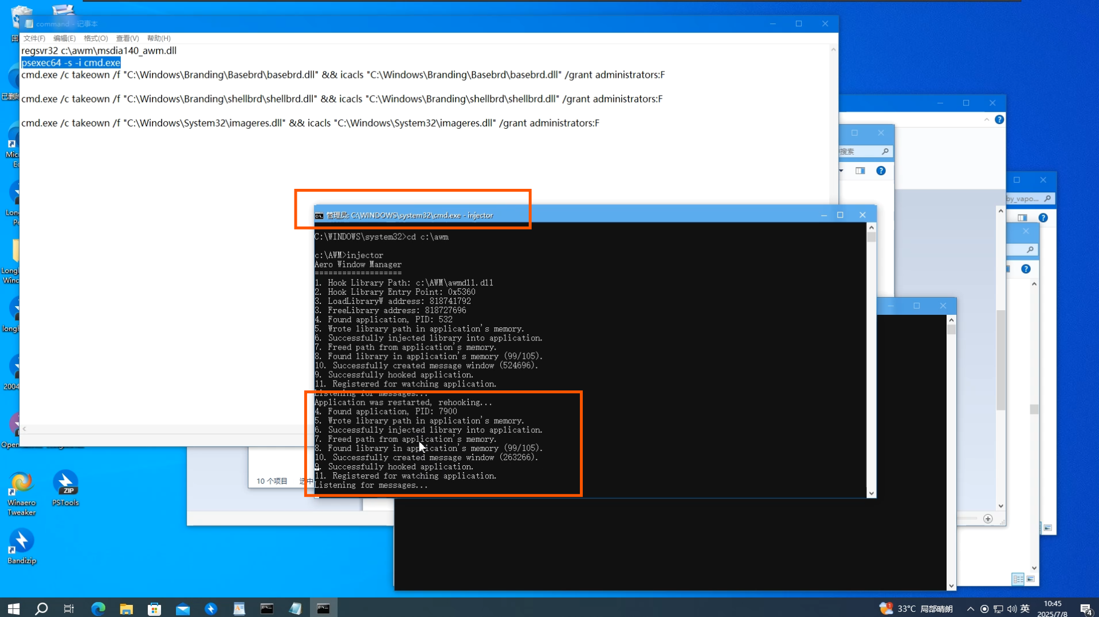Click the takeown basebrd.dll command line

(x=343, y=74)
